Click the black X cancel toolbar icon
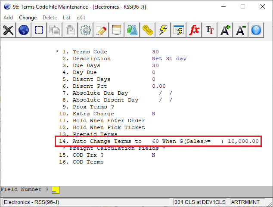The width and height of the screenshot is (273, 207). (x=8, y=30)
